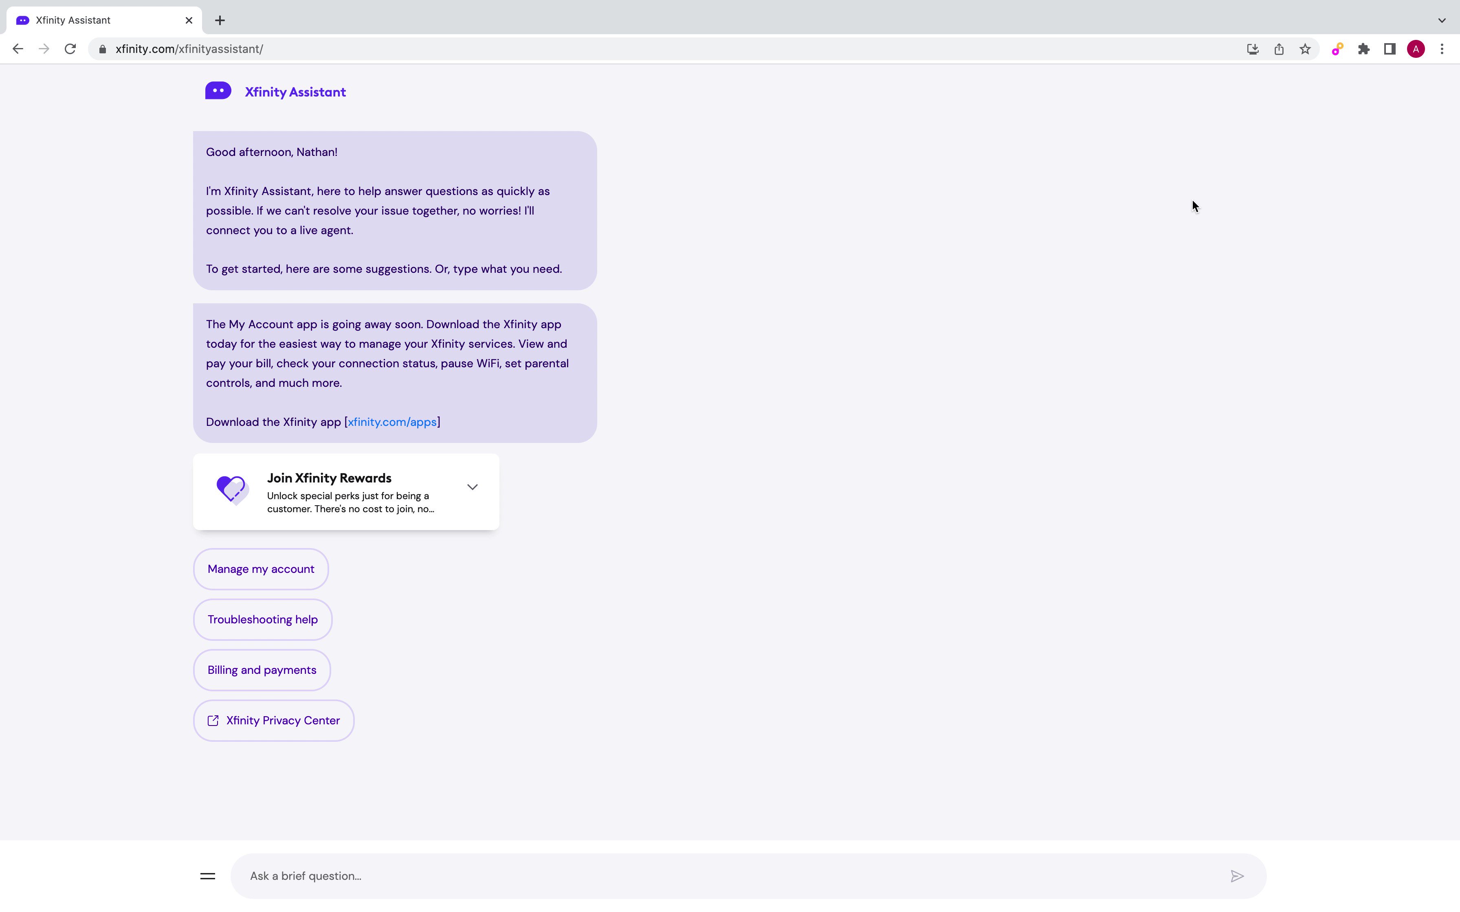Click the install app icon in address bar
Screen dimensions: 1460x912
tap(1253, 49)
